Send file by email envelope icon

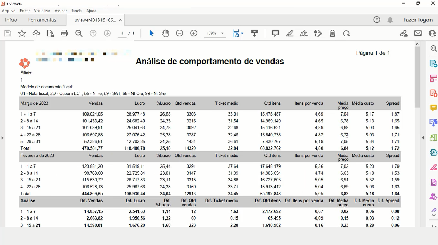[x=418, y=33]
